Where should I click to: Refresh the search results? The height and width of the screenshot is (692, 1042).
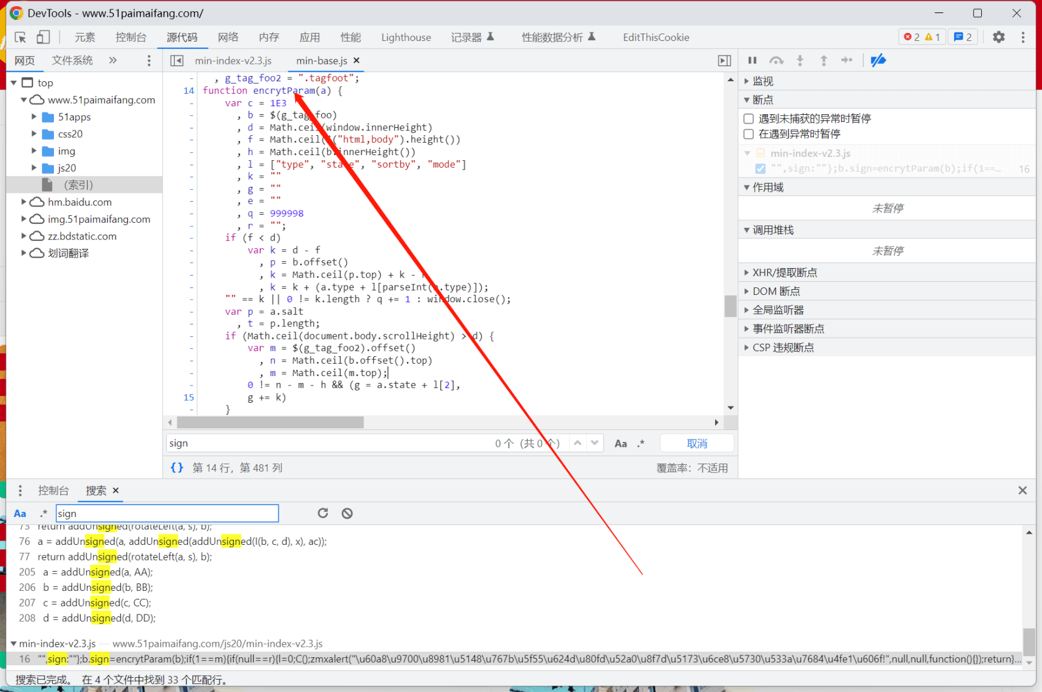click(323, 513)
